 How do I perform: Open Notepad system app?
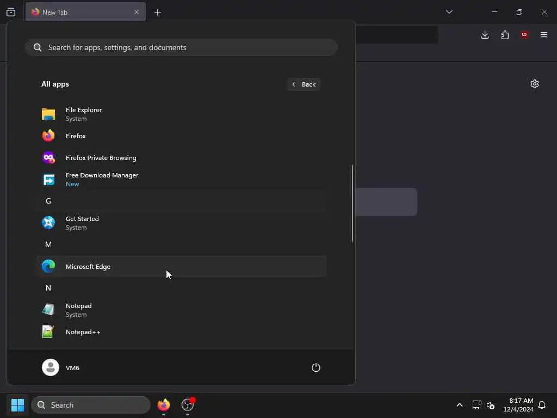(x=181, y=310)
